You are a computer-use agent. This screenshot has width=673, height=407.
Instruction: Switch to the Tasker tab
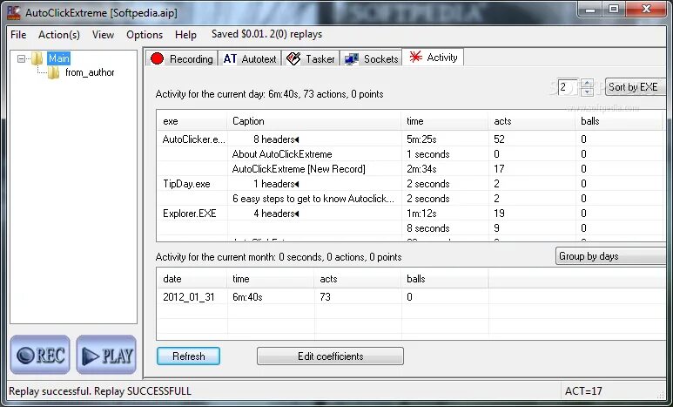pos(311,59)
